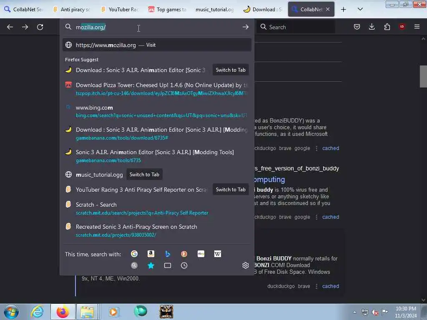Show hidden system tray icons arrow
427x320 pixels.
(354, 312)
